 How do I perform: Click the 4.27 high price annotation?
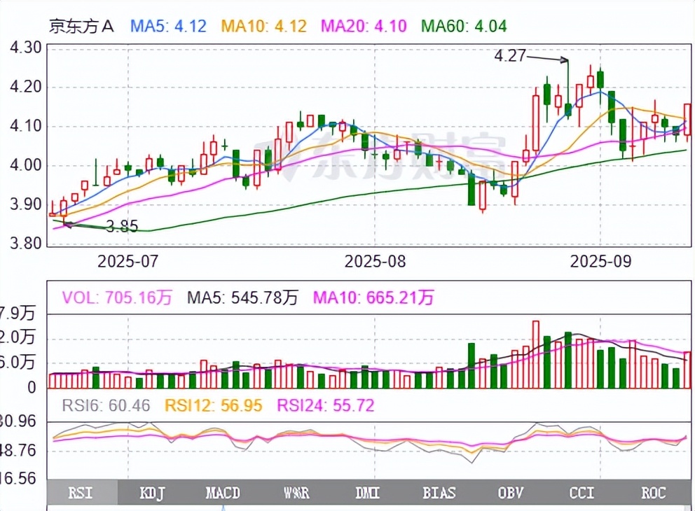[x=510, y=56]
